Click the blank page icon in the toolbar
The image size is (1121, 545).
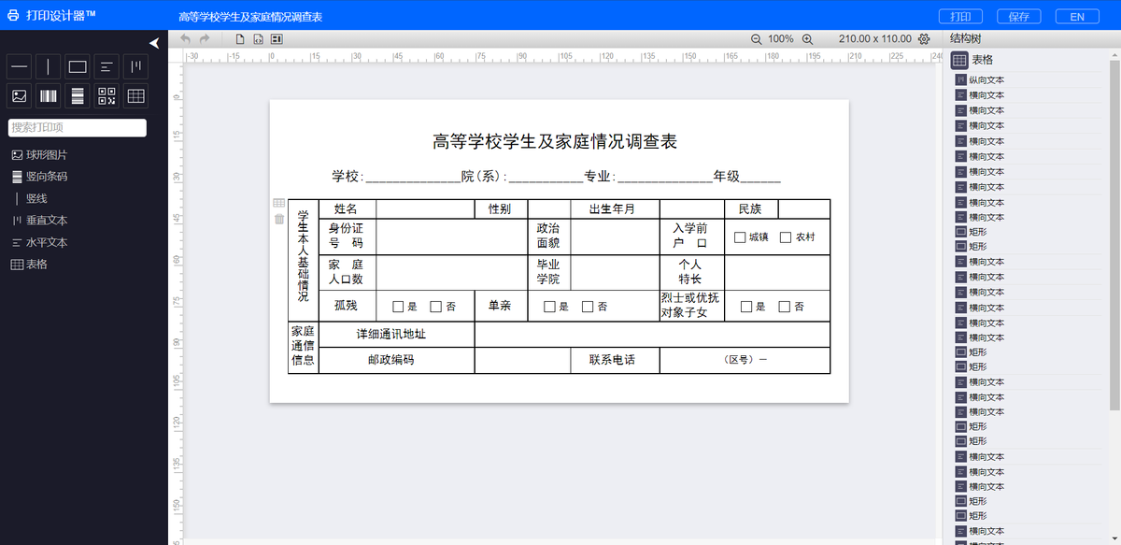coord(240,39)
